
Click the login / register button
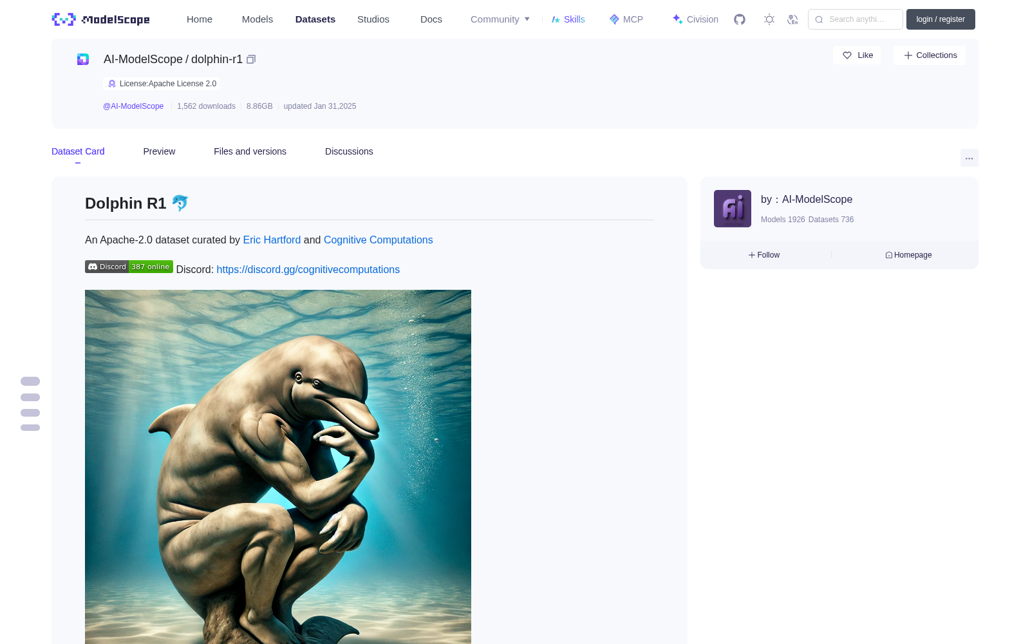point(941,19)
